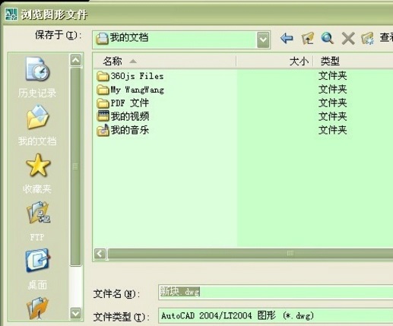
Task: Go up one folder level icon
Action: pyautogui.click(x=307, y=39)
